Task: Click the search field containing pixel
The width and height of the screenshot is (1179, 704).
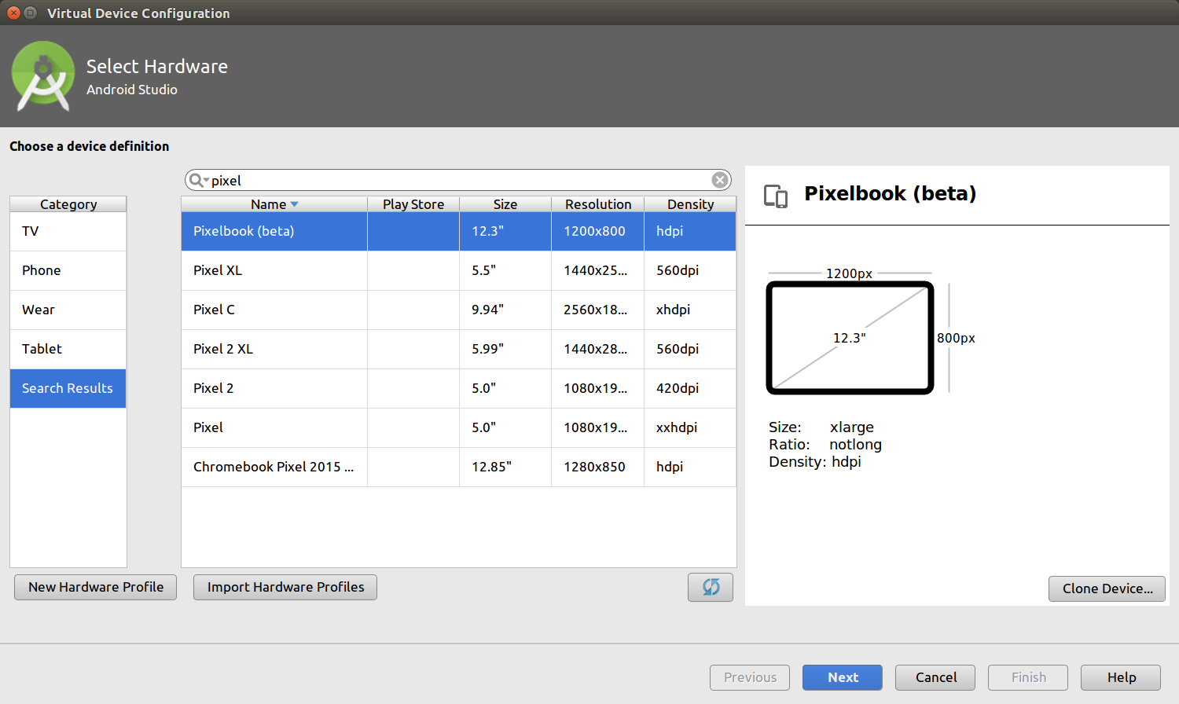Action: coord(457,180)
